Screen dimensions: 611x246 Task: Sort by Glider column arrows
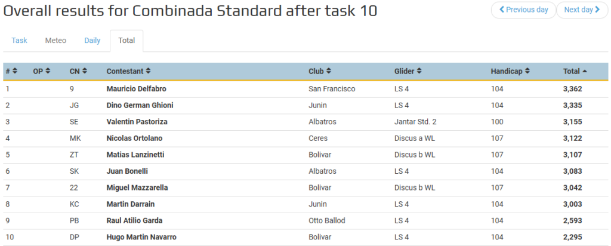coord(419,71)
